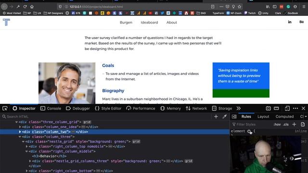Take a screenshot with camera icon
Image resolution: width=308 pixels, height=173 pixels.
[x=268, y=108]
